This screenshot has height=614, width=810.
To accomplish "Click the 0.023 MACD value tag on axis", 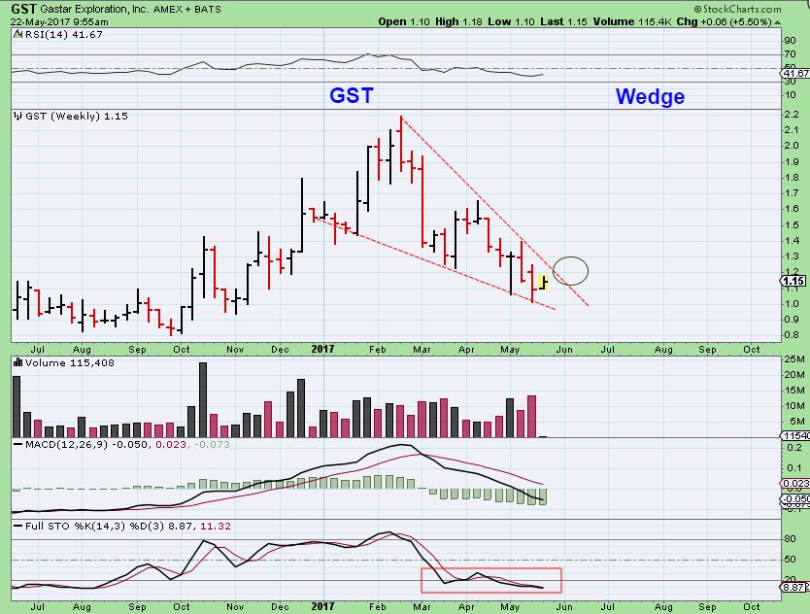I will pyautogui.click(x=795, y=484).
